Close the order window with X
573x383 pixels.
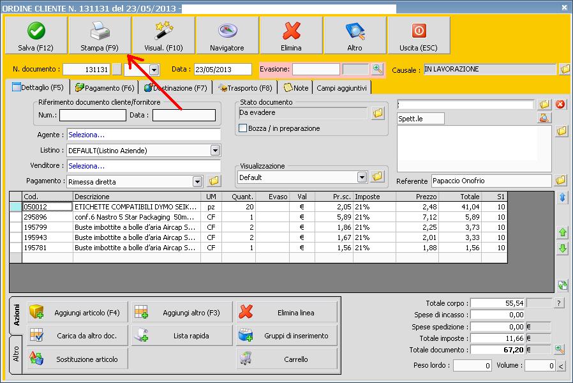coord(564,7)
